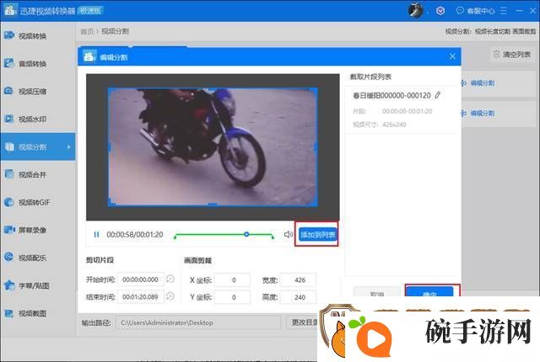Image resolution: width=540 pixels, height=362 pixels.
Task: Click the 取消 button in dialog
Action: coord(377,292)
